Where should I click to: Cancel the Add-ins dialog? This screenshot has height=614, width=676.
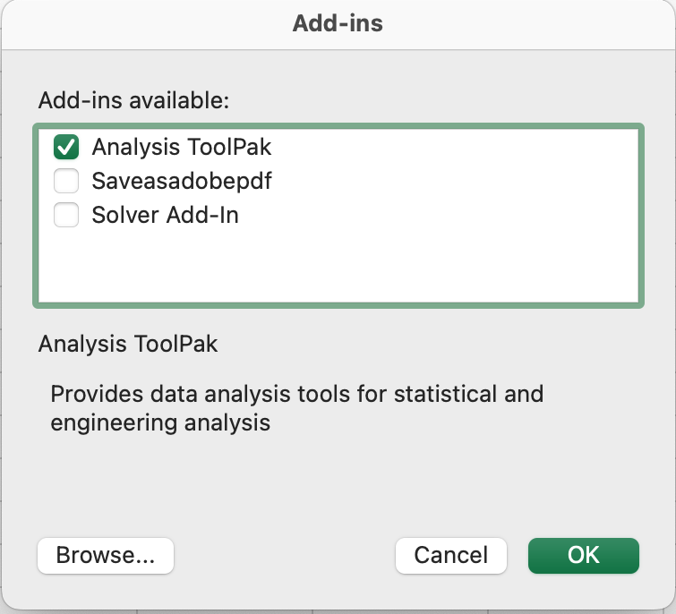point(451,556)
